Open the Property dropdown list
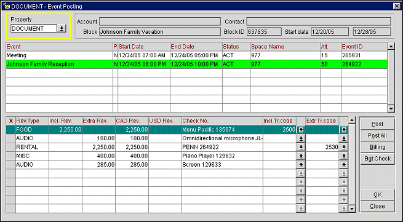 pos(62,28)
